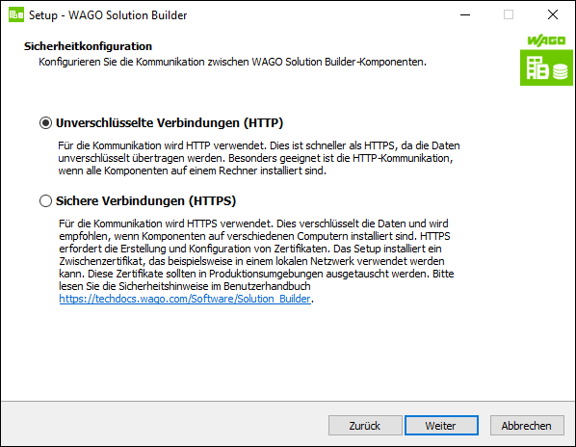Click the setup icon in the title bar
576x447 pixels.
pos(16,14)
